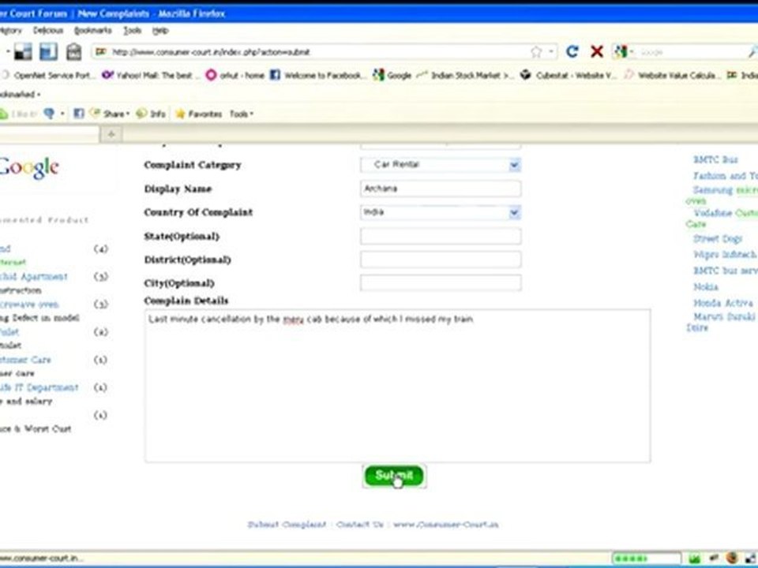Click the search magnifier icon

tap(752, 52)
